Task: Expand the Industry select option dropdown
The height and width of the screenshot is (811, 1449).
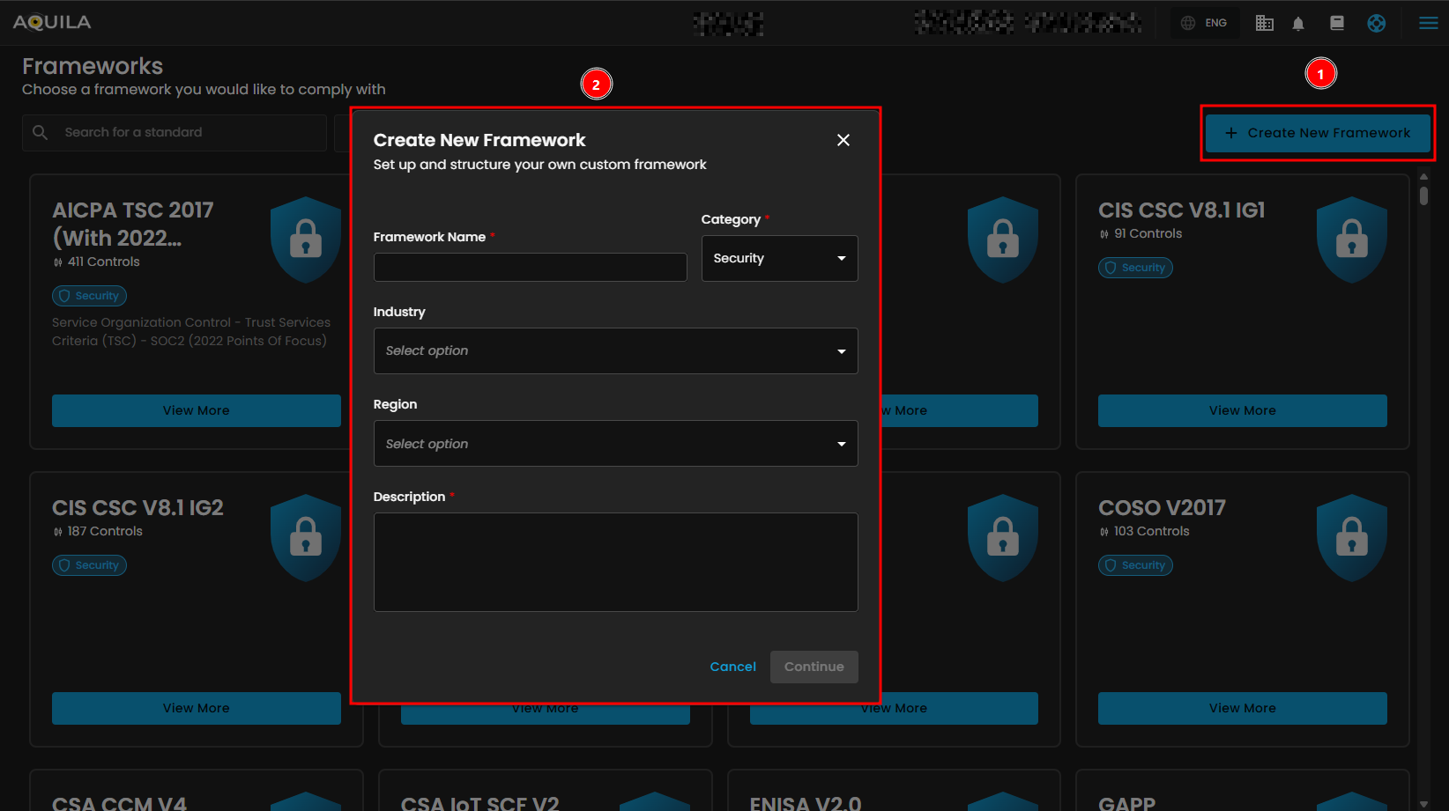Action: click(x=615, y=350)
